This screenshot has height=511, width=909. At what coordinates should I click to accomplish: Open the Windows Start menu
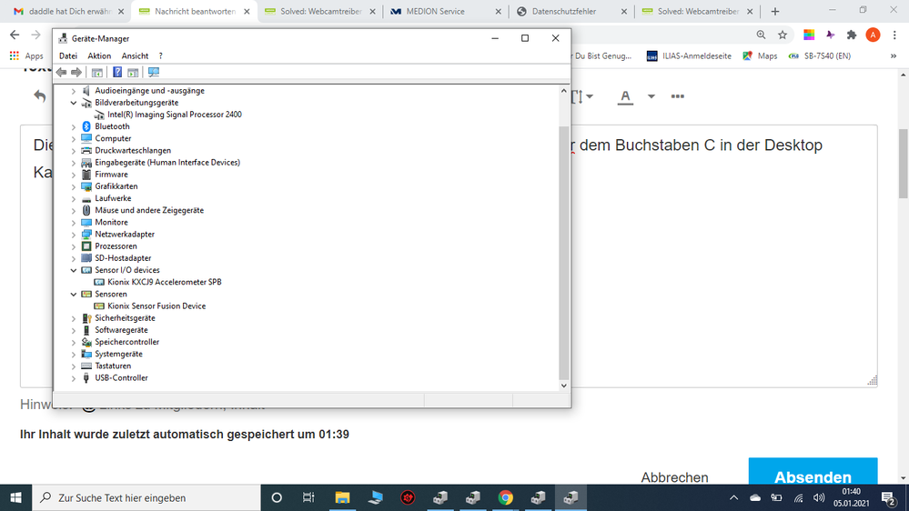point(15,497)
